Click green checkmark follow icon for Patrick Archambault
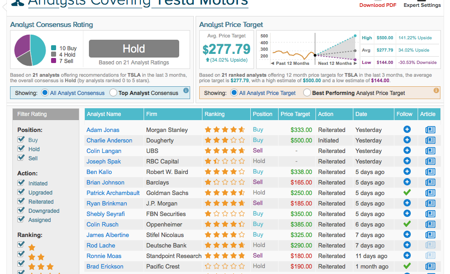 407,193
